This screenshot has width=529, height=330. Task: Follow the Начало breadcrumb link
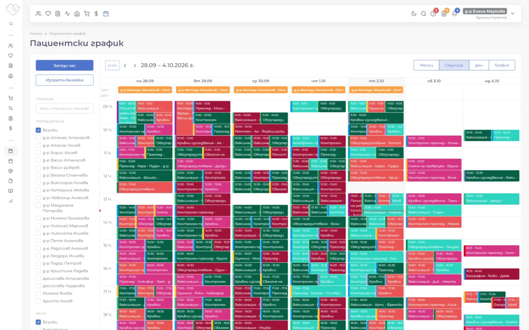[36, 34]
